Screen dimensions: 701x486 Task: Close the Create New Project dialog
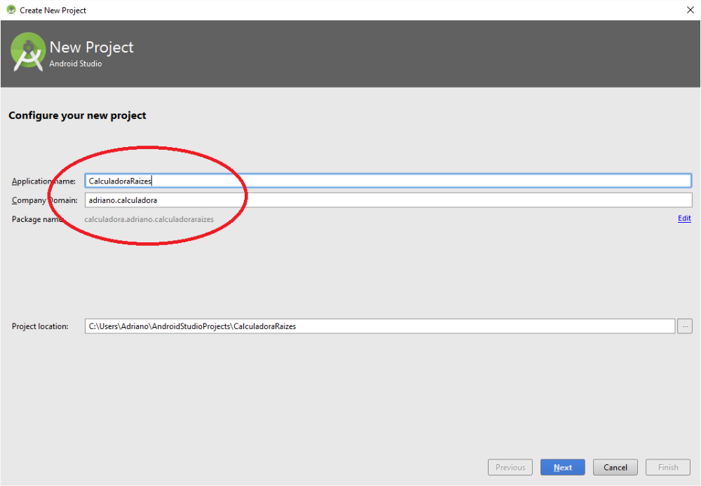[x=690, y=10]
